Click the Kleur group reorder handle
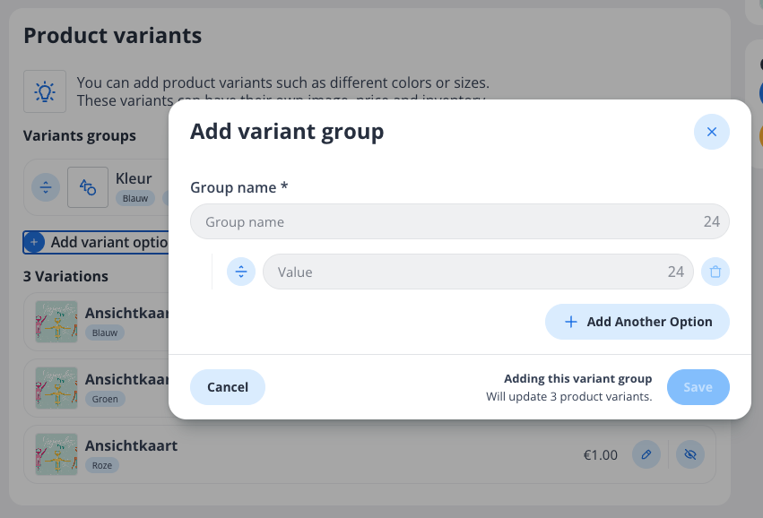 coord(46,187)
